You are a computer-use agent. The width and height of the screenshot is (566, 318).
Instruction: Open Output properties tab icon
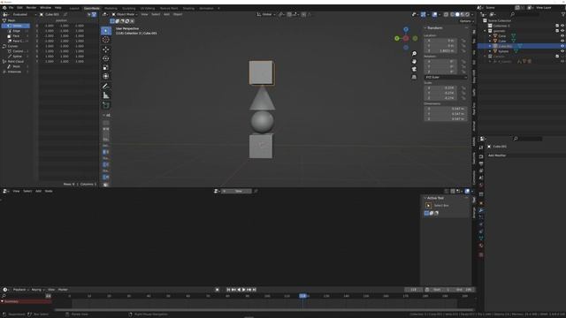(x=481, y=163)
